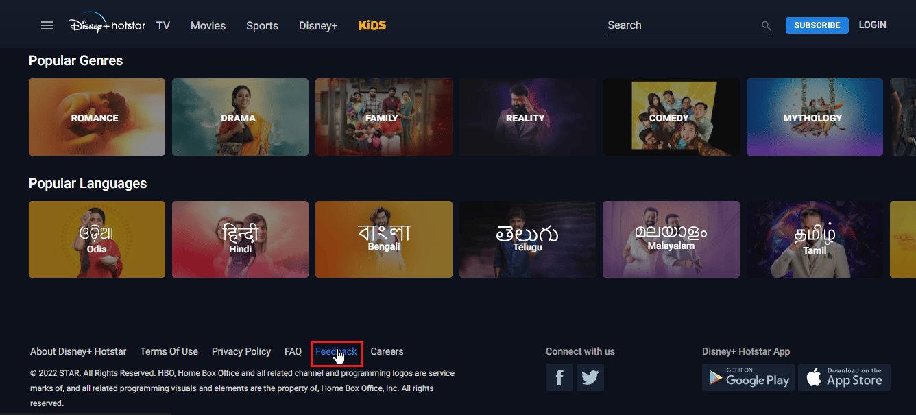The image size is (916, 415).
Task: Open the Comedy genre card
Action: pos(671,117)
